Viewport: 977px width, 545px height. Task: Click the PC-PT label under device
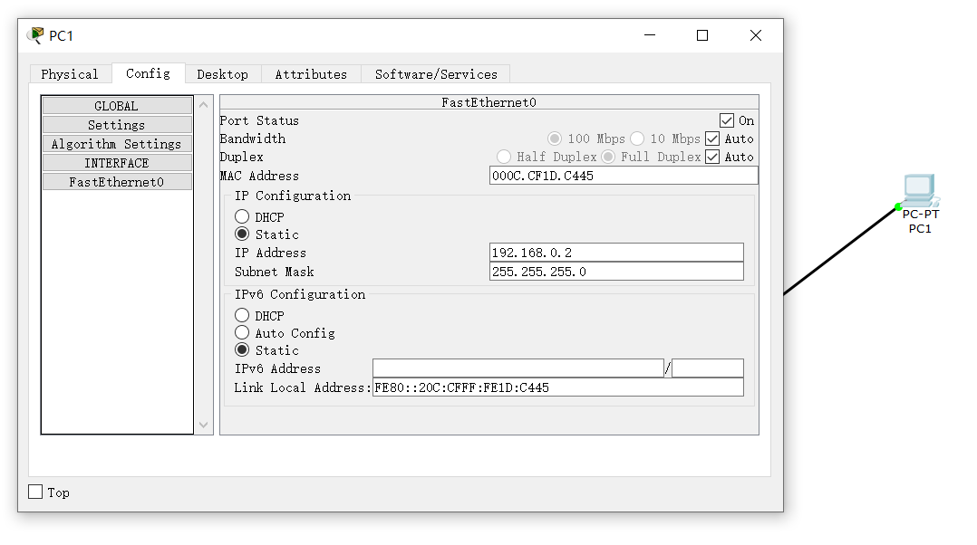[x=920, y=214]
